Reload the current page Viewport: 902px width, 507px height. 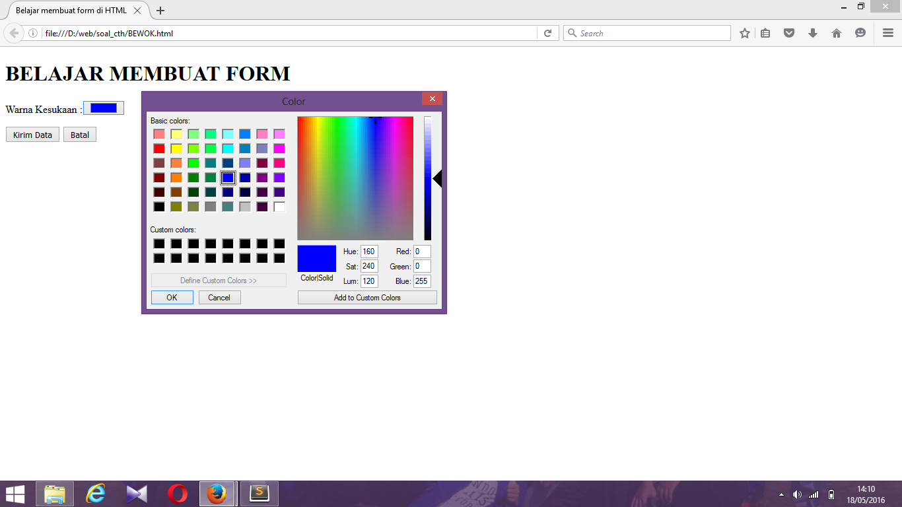(x=547, y=33)
